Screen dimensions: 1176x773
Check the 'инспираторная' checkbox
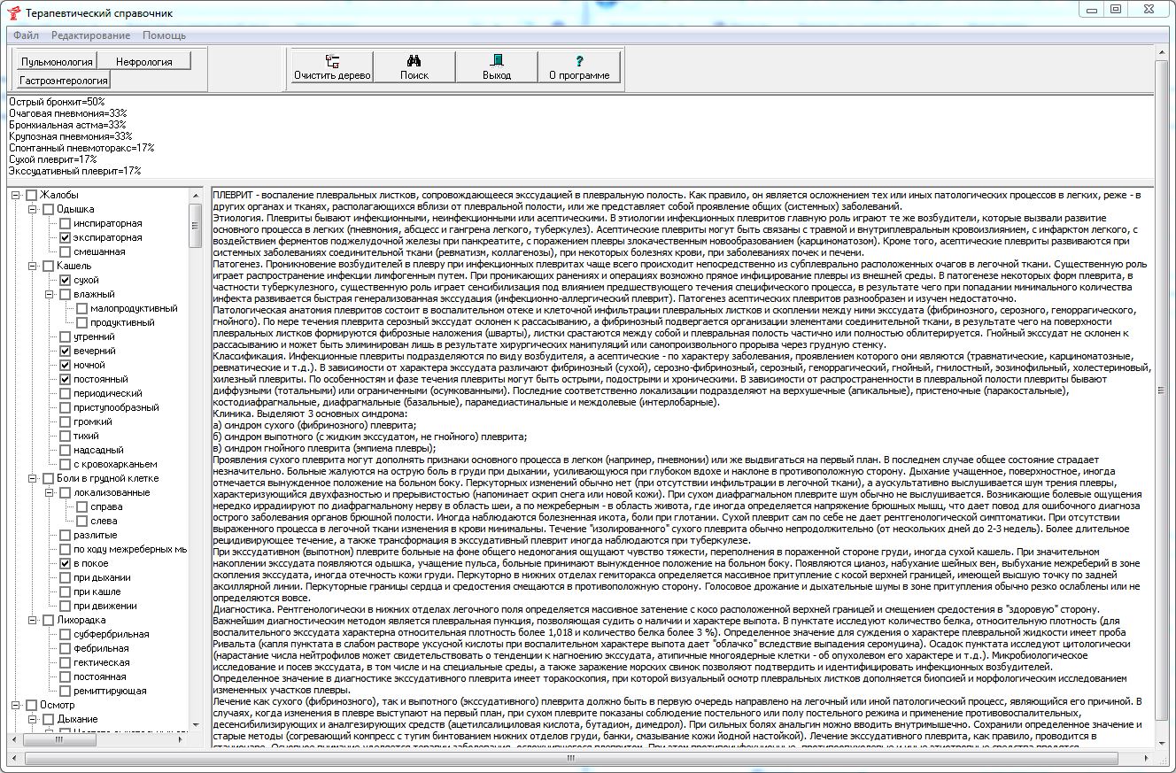tap(65, 223)
